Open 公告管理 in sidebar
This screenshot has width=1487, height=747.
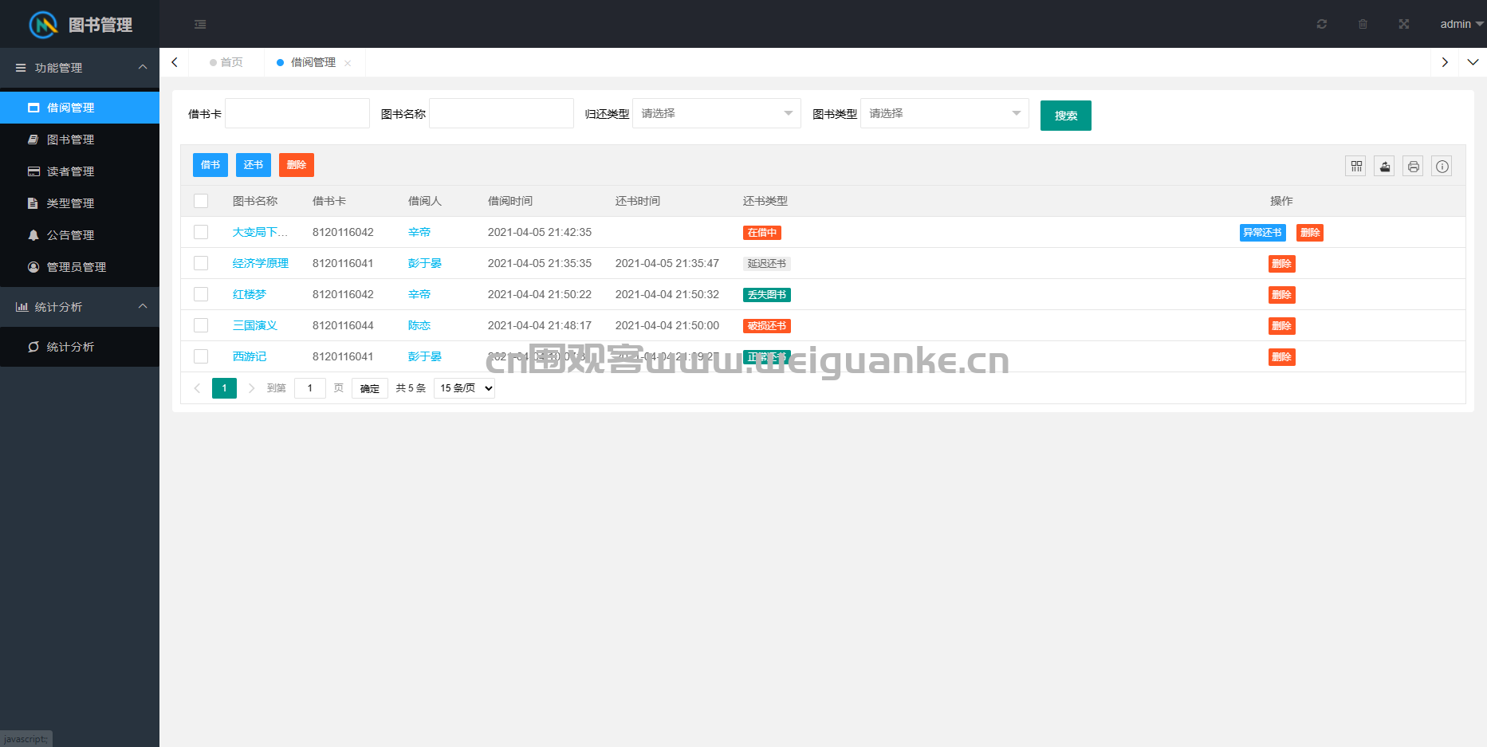click(x=80, y=235)
